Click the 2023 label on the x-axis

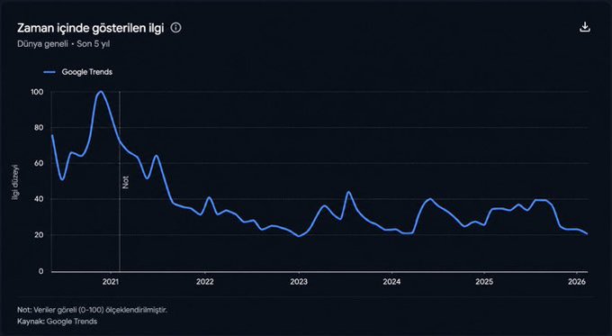coord(299,282)
